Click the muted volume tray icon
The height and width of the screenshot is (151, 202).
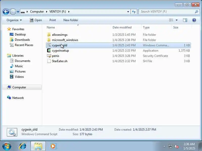click(176, 146)
